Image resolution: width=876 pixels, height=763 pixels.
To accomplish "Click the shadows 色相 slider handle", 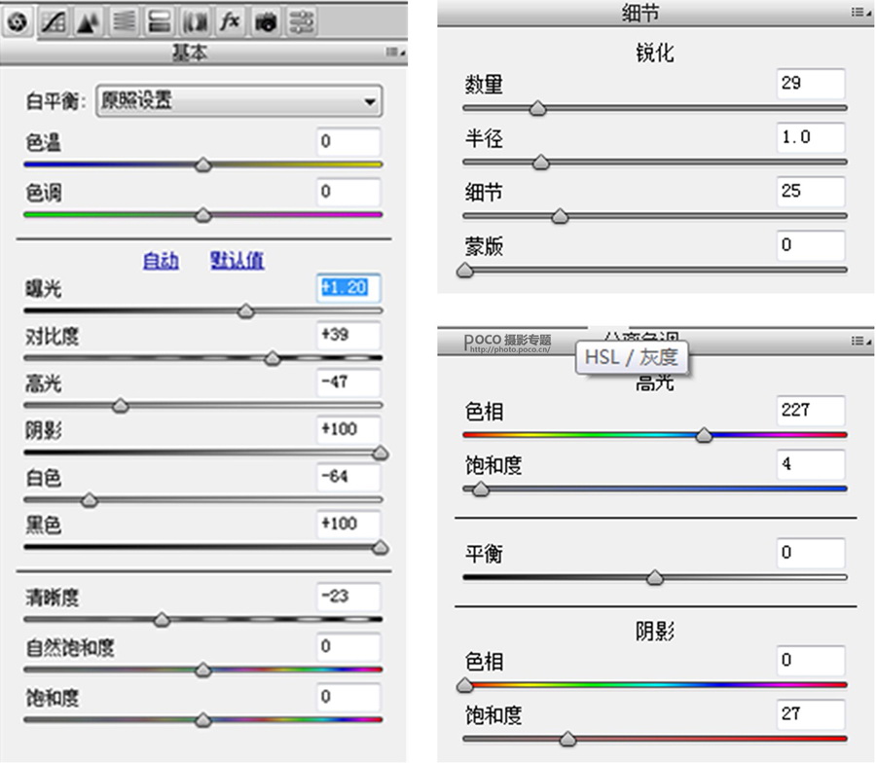I will point(465,685).
